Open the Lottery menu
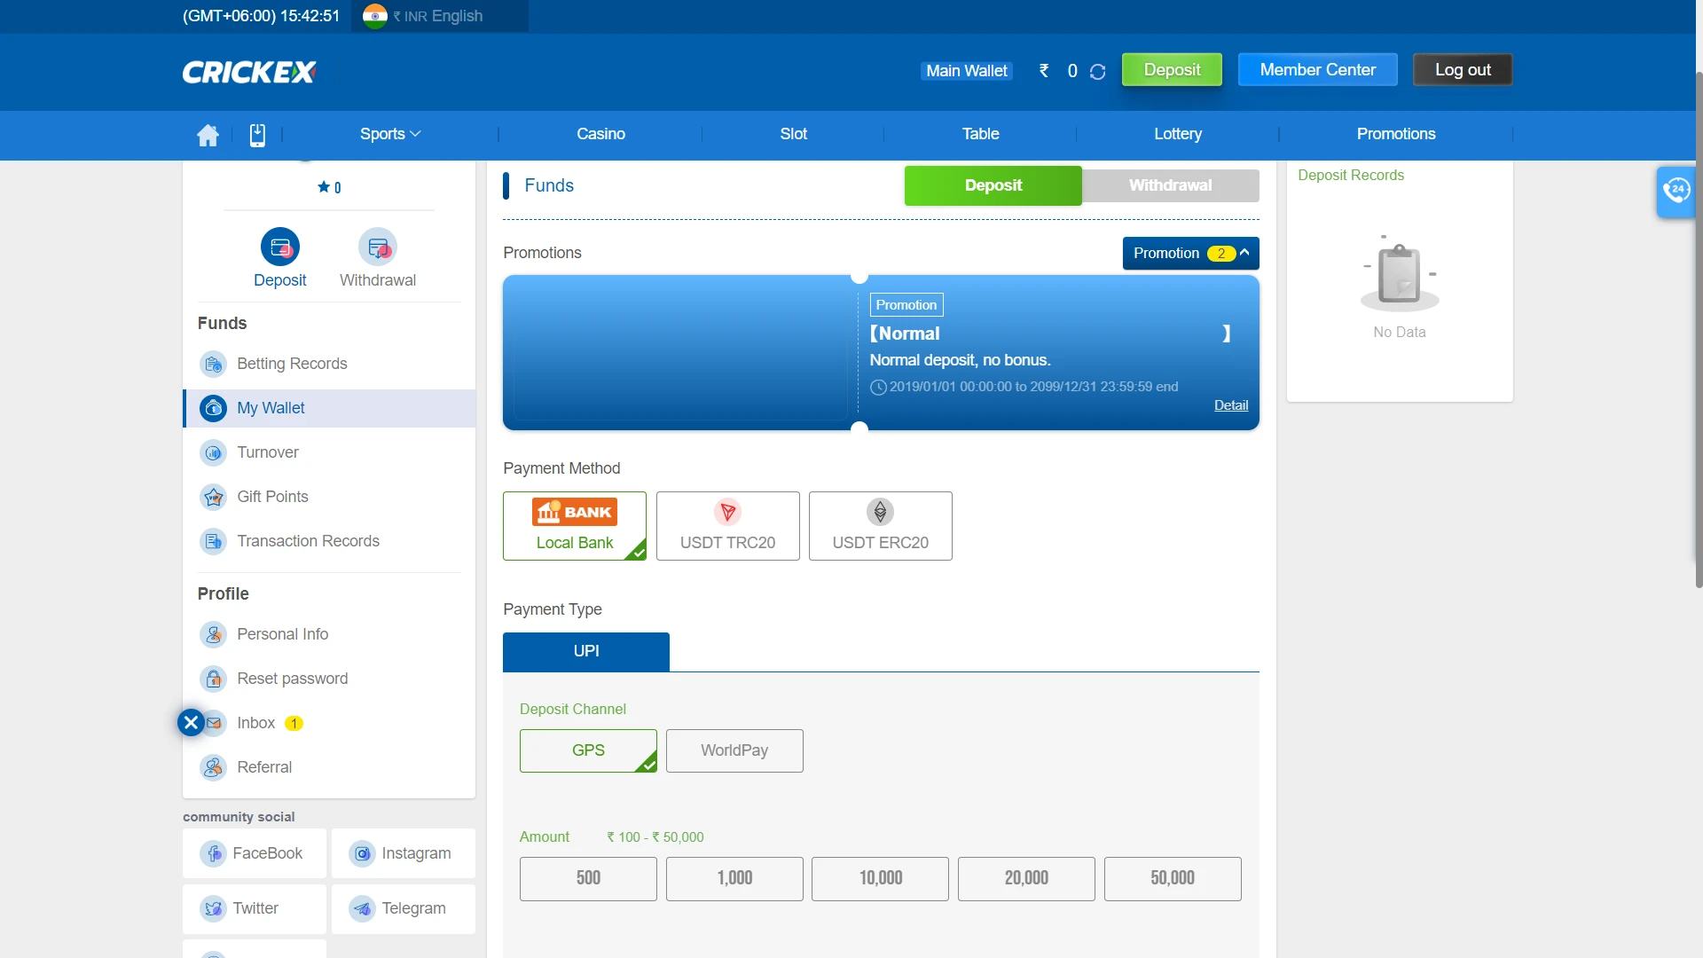Viewport: 1703px width, 958px height. click(x=1178, y=134)
